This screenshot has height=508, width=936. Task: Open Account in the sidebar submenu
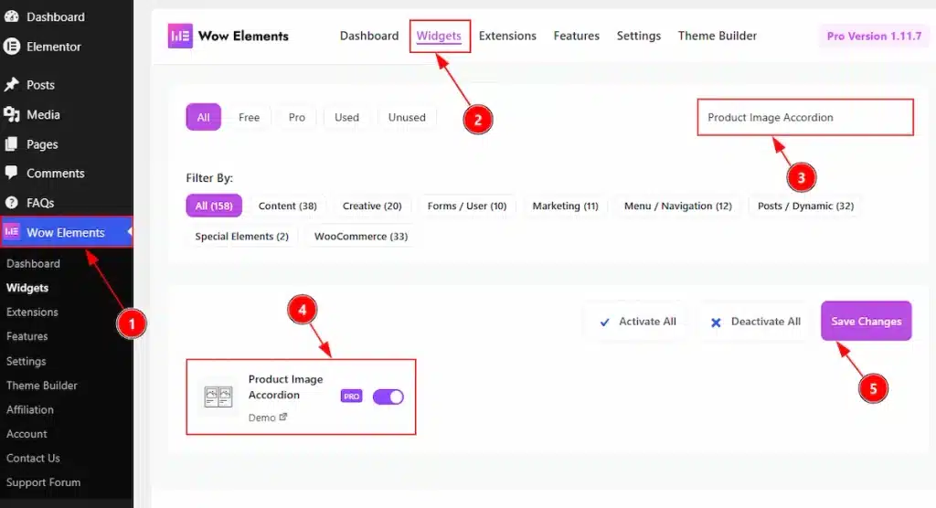coord(27,434)
